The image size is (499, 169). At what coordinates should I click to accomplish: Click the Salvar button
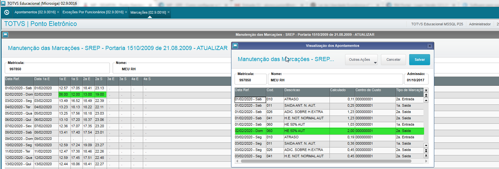click(420, 59)
